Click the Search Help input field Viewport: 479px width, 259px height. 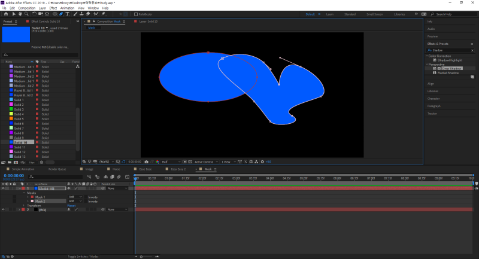tap(454, 14)
